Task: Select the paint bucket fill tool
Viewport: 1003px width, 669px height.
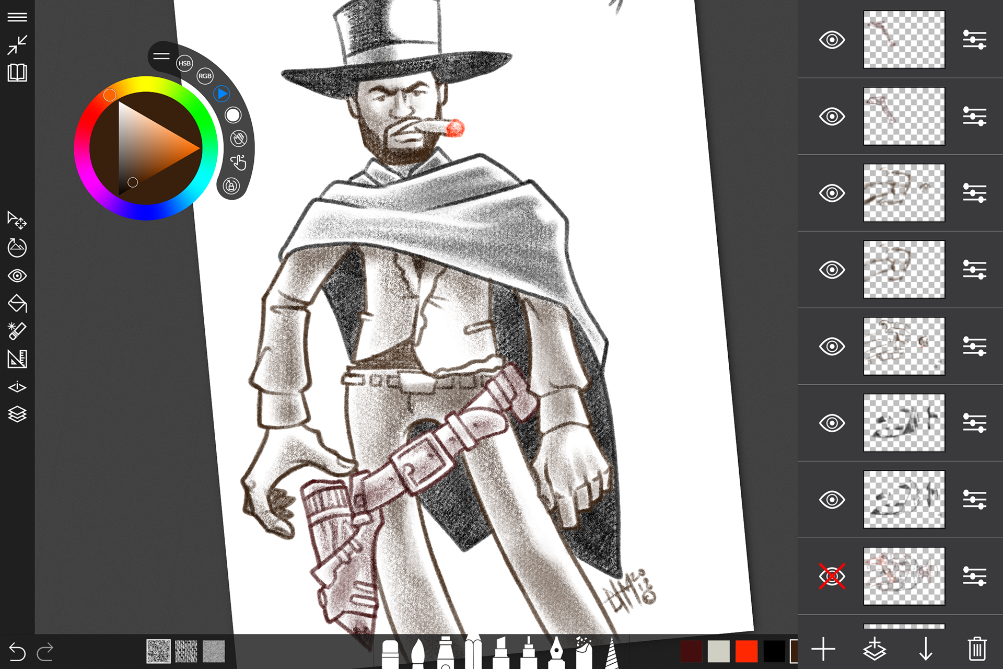Action: pos(17,304)
